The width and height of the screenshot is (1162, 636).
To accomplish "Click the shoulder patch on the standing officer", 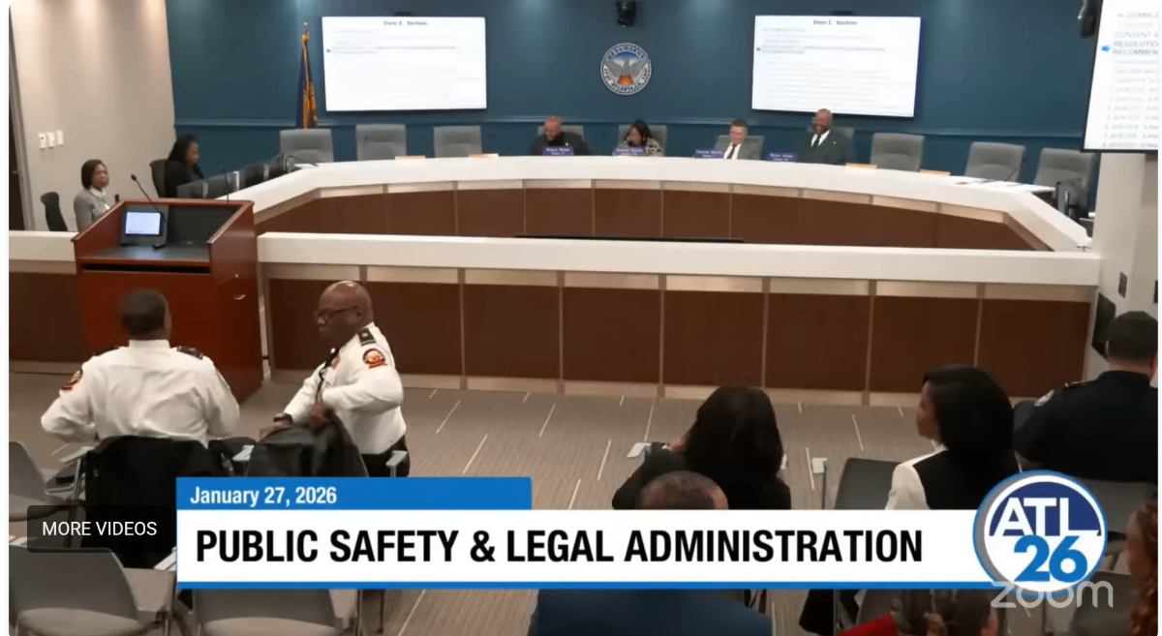I will (x=374, y=357).
